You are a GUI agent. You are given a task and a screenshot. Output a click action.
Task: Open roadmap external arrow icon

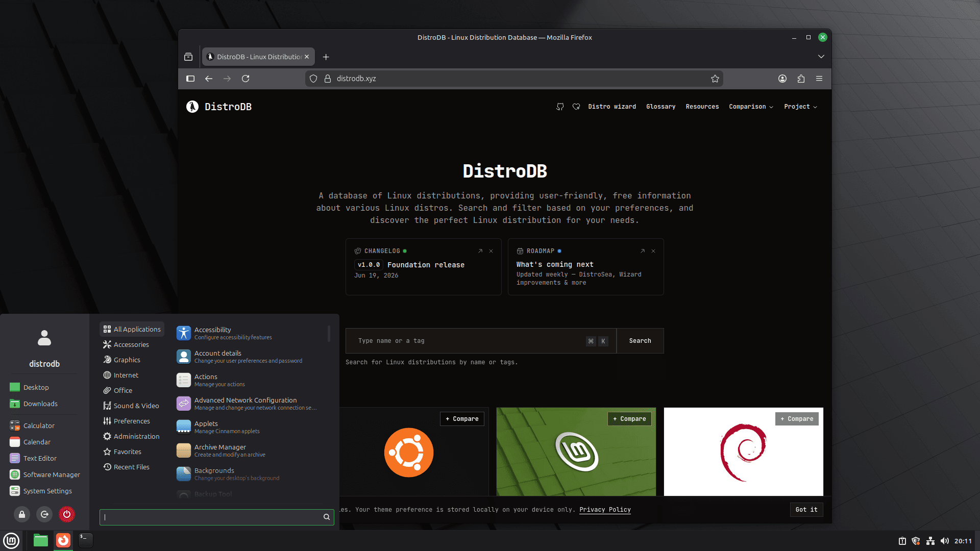[643, 251]
